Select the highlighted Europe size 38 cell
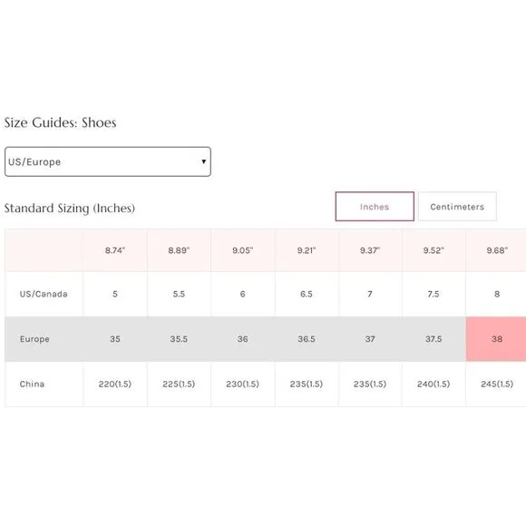The width and height of the screenshot is (526, 526). 497,339
